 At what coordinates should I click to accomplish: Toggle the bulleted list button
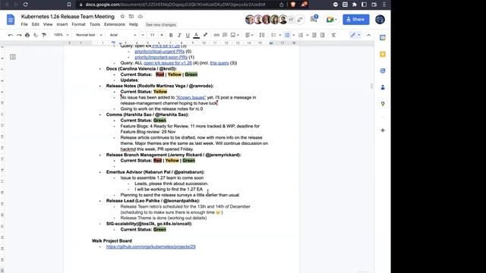pos(287,35)
